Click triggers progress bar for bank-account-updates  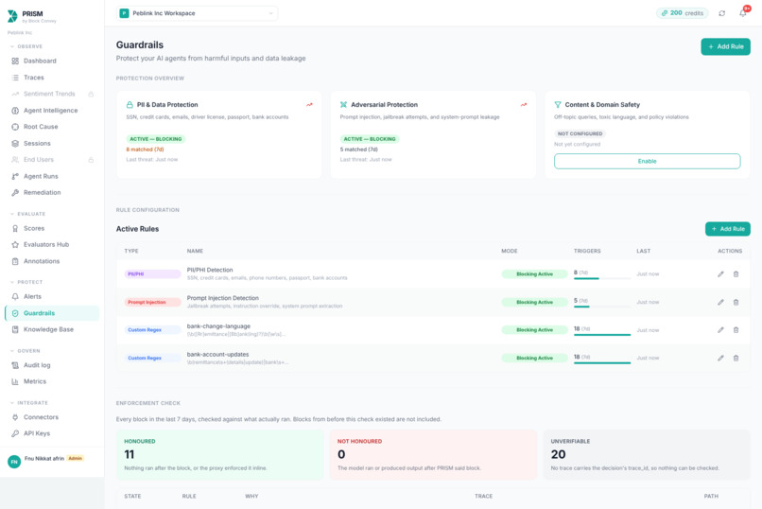click(602, 363)
